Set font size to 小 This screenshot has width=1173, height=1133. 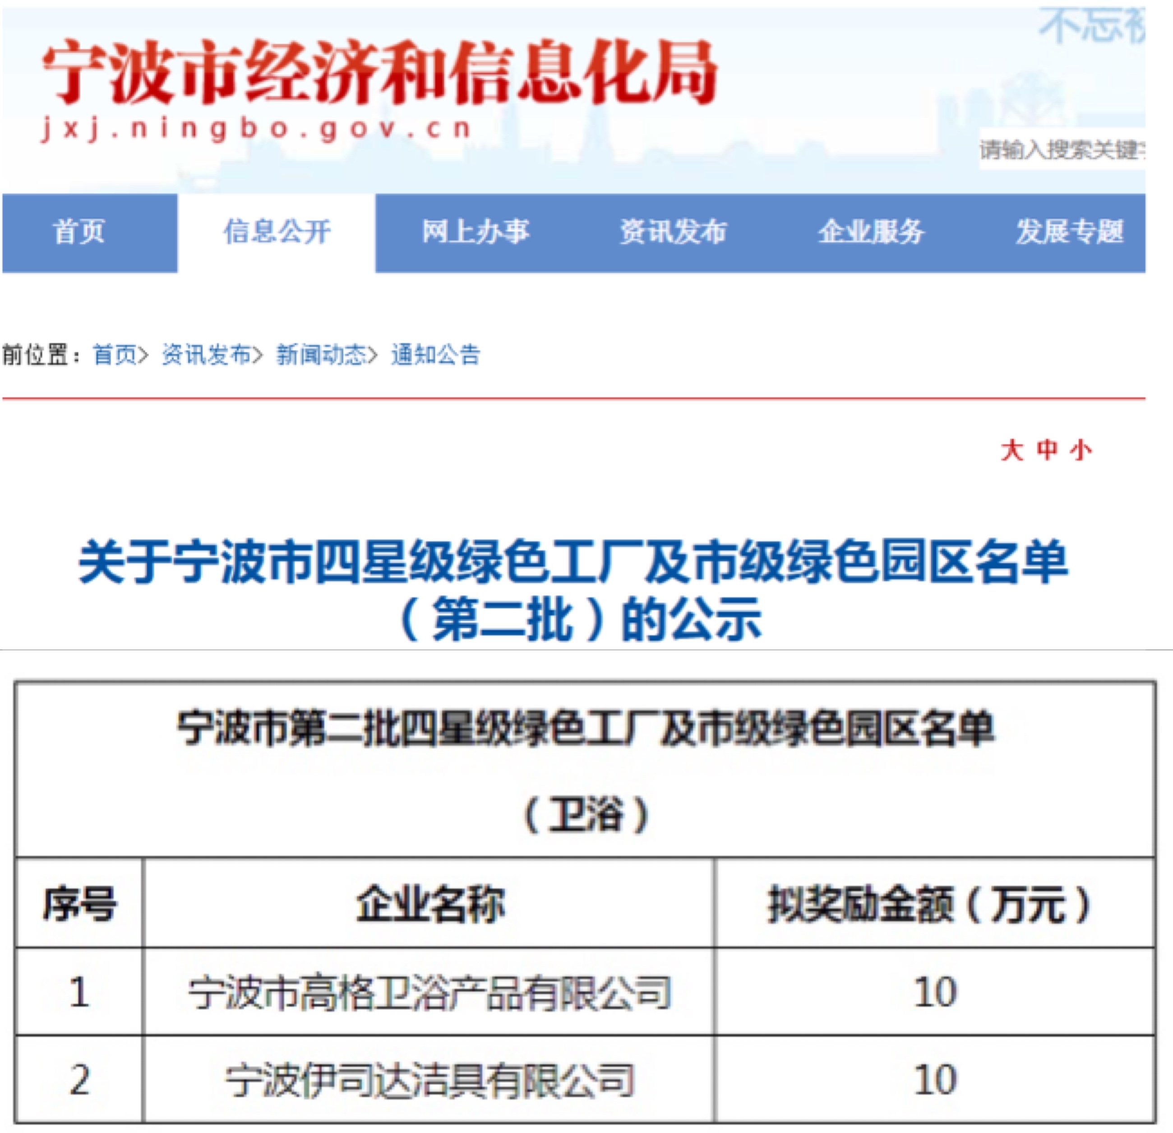pos(1081,450)
